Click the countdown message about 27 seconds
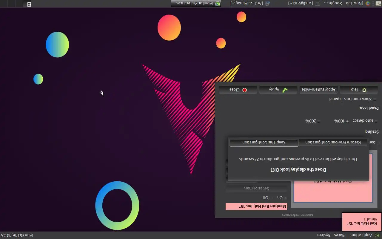This screenshot has height=239, width=382. point(298,159)
